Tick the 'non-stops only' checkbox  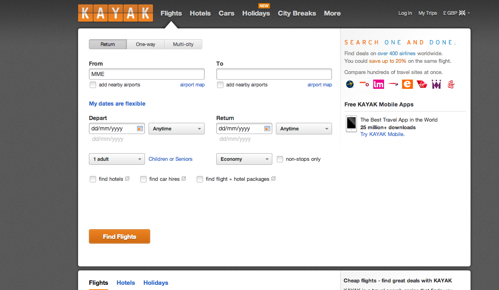coord(280,159)
